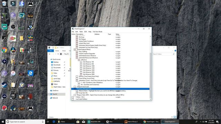Enable the Mission Time Freeze checkbox
Viewport: 221px width, 124px height.
77,76
